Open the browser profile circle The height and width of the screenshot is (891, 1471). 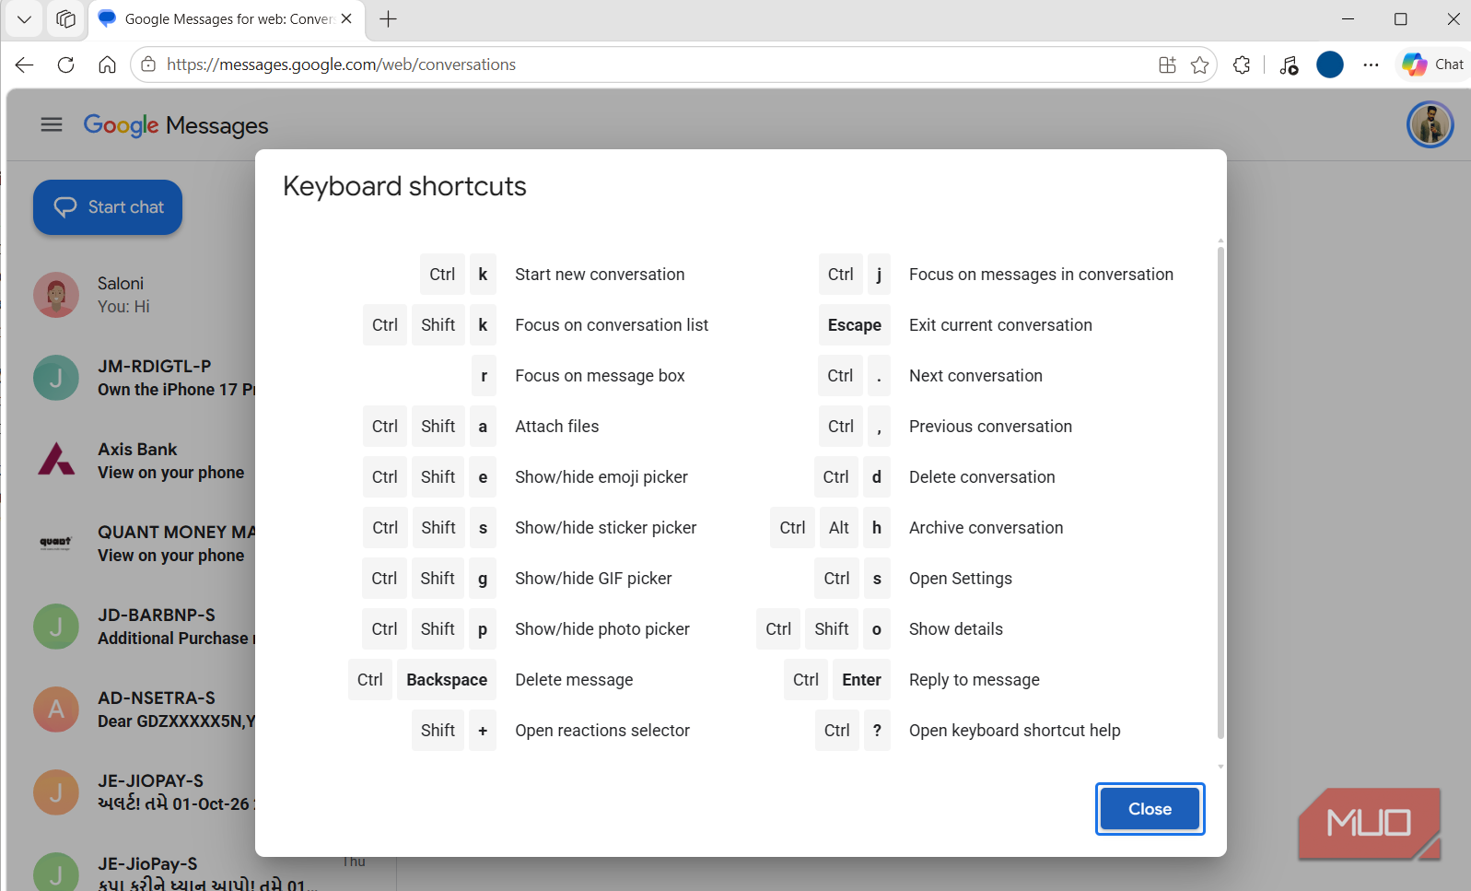tap(1329, 64)
